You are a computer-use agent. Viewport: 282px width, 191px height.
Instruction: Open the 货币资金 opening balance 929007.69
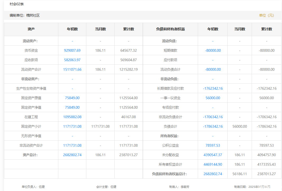tap(72, 50)
